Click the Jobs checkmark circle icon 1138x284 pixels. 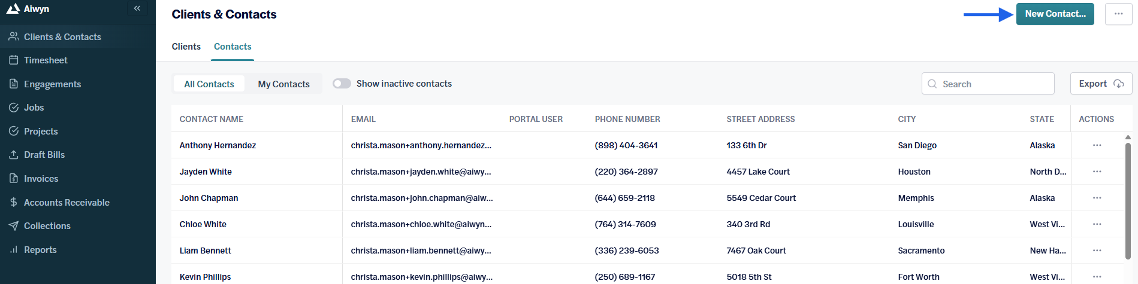point(13,107)
